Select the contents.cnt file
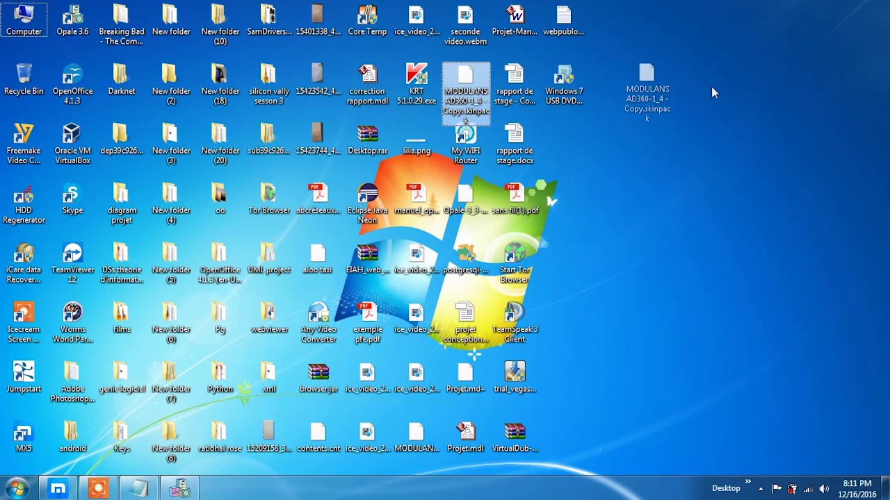 [x=318, y=437]
